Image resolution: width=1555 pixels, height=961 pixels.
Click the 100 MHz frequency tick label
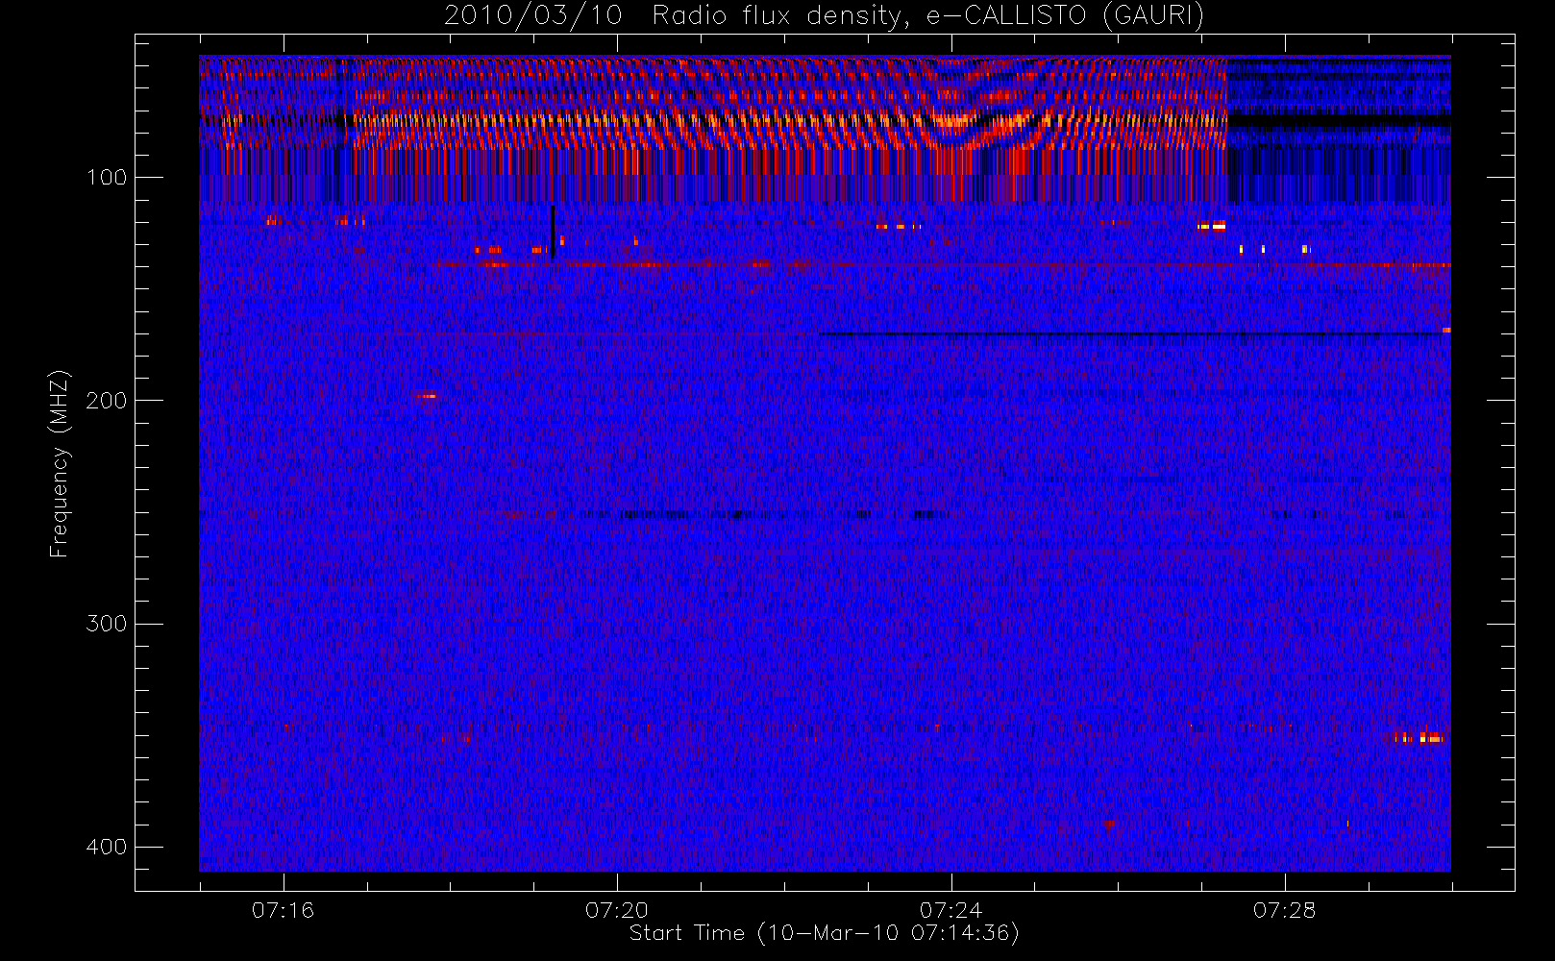click(107, 178)
